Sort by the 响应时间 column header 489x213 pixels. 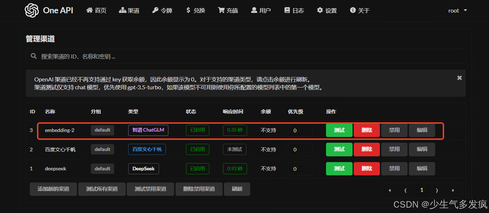(x=233, y=112)
